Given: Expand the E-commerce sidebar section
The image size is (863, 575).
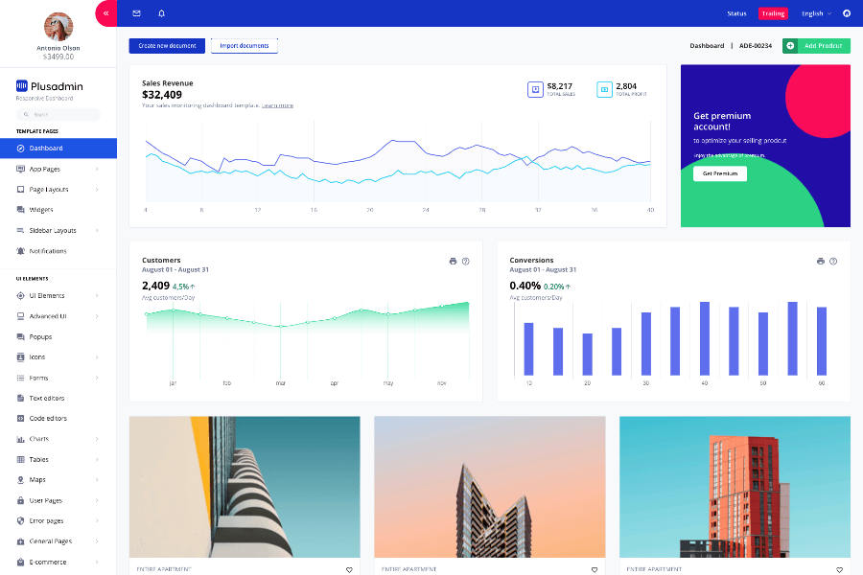Looking at the screenshot, I should pyautogui.click(x=48, y=562).
